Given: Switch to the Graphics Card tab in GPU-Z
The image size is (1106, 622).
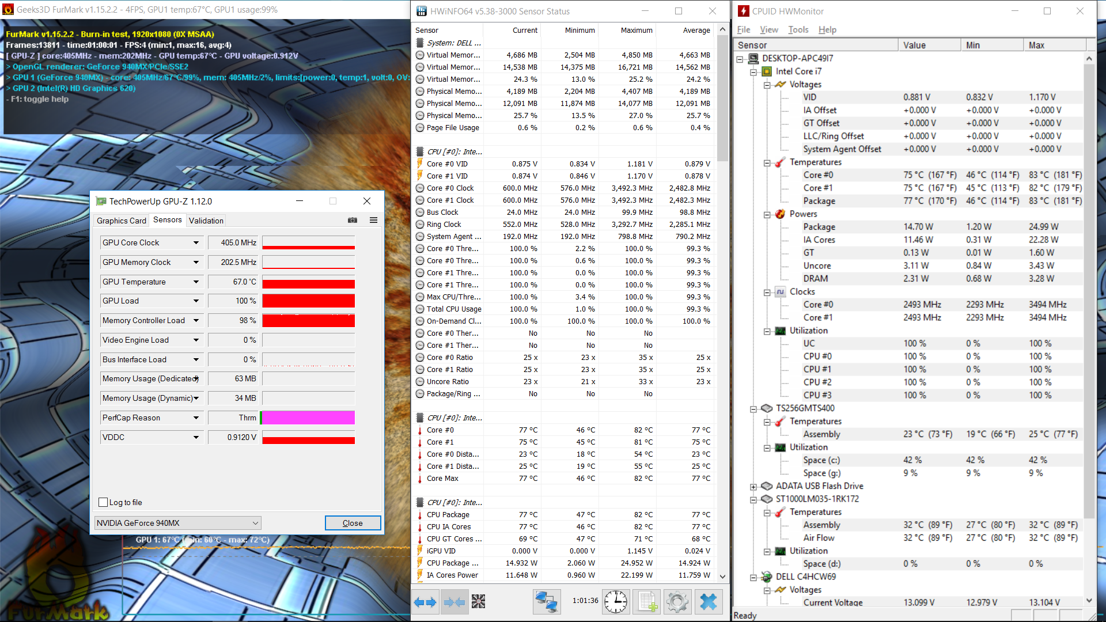Looking at the screenshot, I should pyautogui.click(x=122, y=221).
